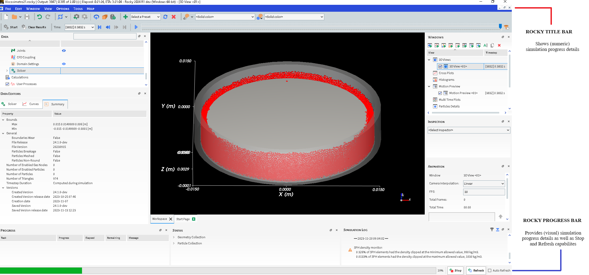Click the FPS input field
589x275 pixels.
484,192
